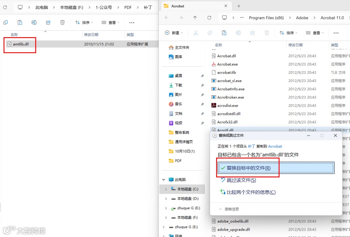Choose 替换目标中的文件(R) option
The image size is (350, 237).
point(276,168)
